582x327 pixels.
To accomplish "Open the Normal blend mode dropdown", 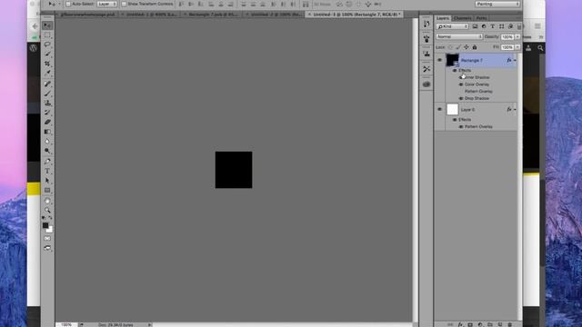I will (x=459, y=36).
